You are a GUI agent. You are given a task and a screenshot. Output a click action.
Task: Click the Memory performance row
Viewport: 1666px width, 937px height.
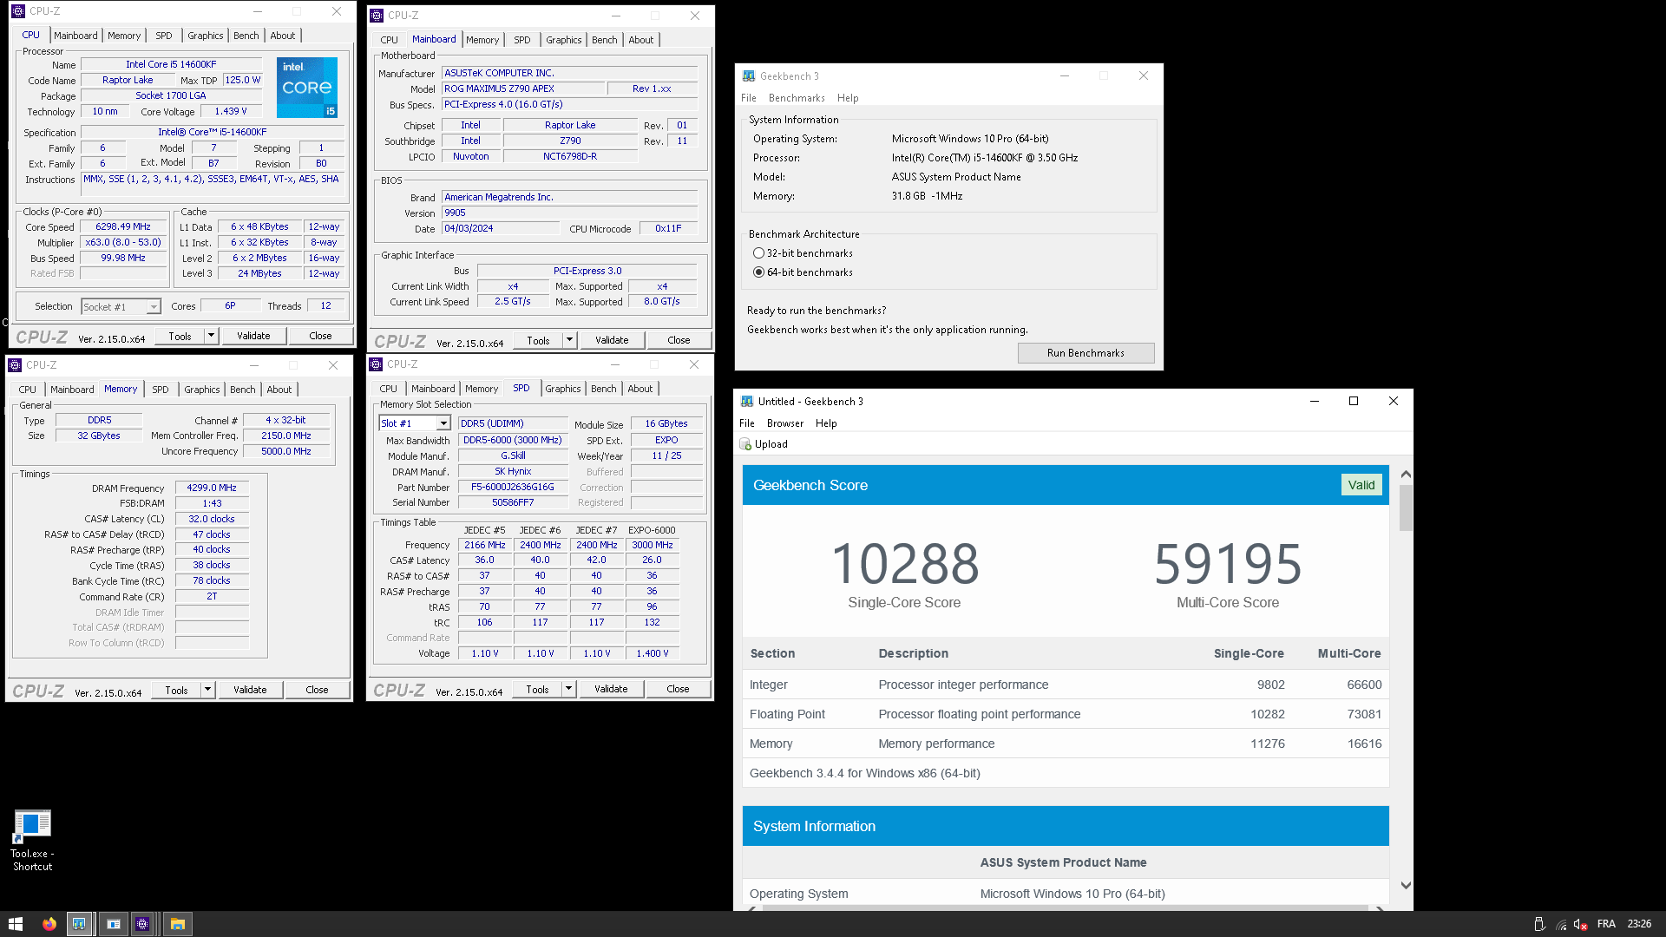[1066, 744]
